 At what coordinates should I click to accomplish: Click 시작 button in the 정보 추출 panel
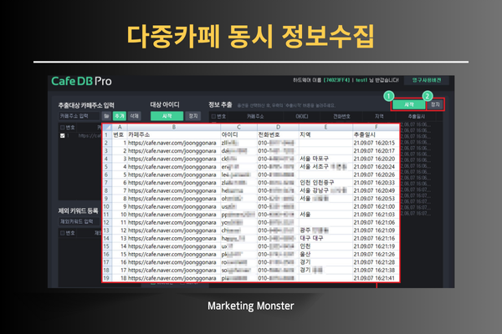tap(409, 104)
